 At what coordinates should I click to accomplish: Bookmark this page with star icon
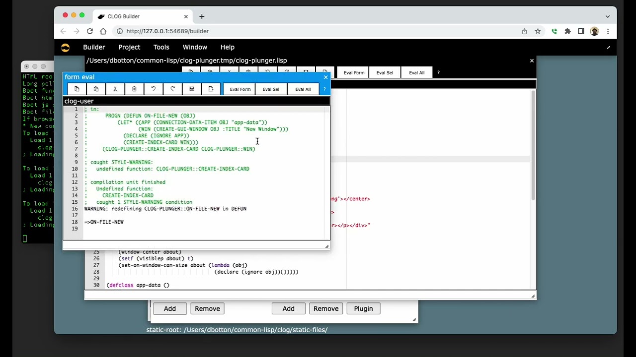538,31
